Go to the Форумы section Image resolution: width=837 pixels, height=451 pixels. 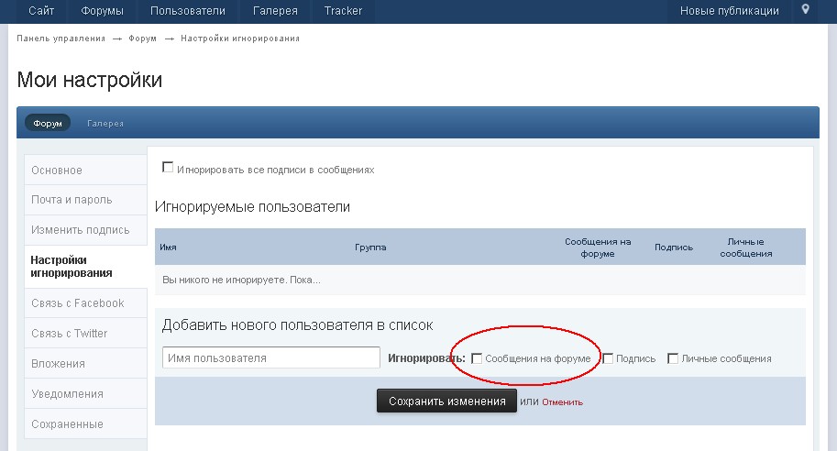(x=102, y=11)
